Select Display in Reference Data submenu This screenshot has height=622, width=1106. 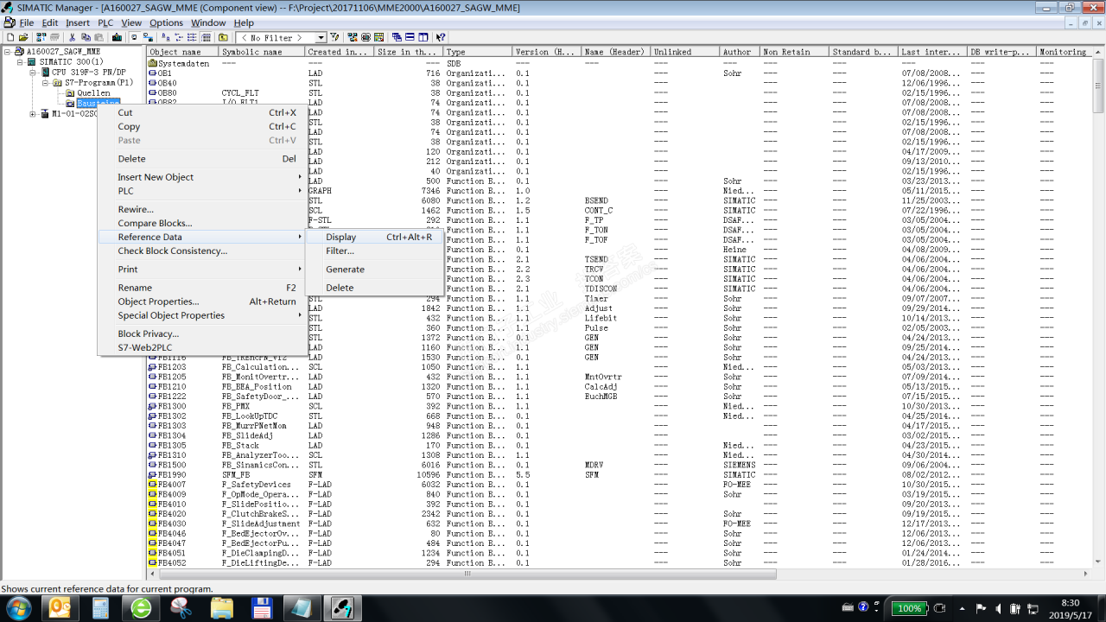click(375, 237)
